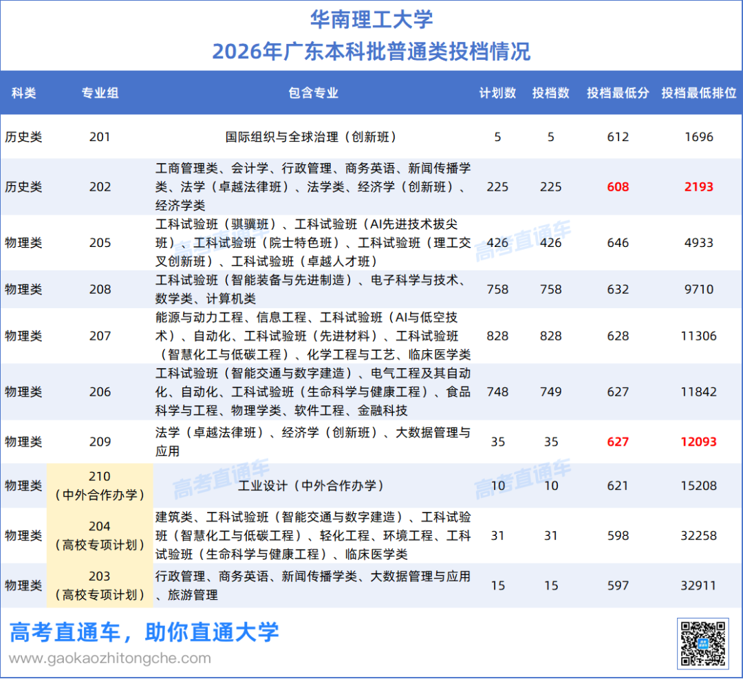
Task: Click the 科类 column header
Action: (23, 93)
